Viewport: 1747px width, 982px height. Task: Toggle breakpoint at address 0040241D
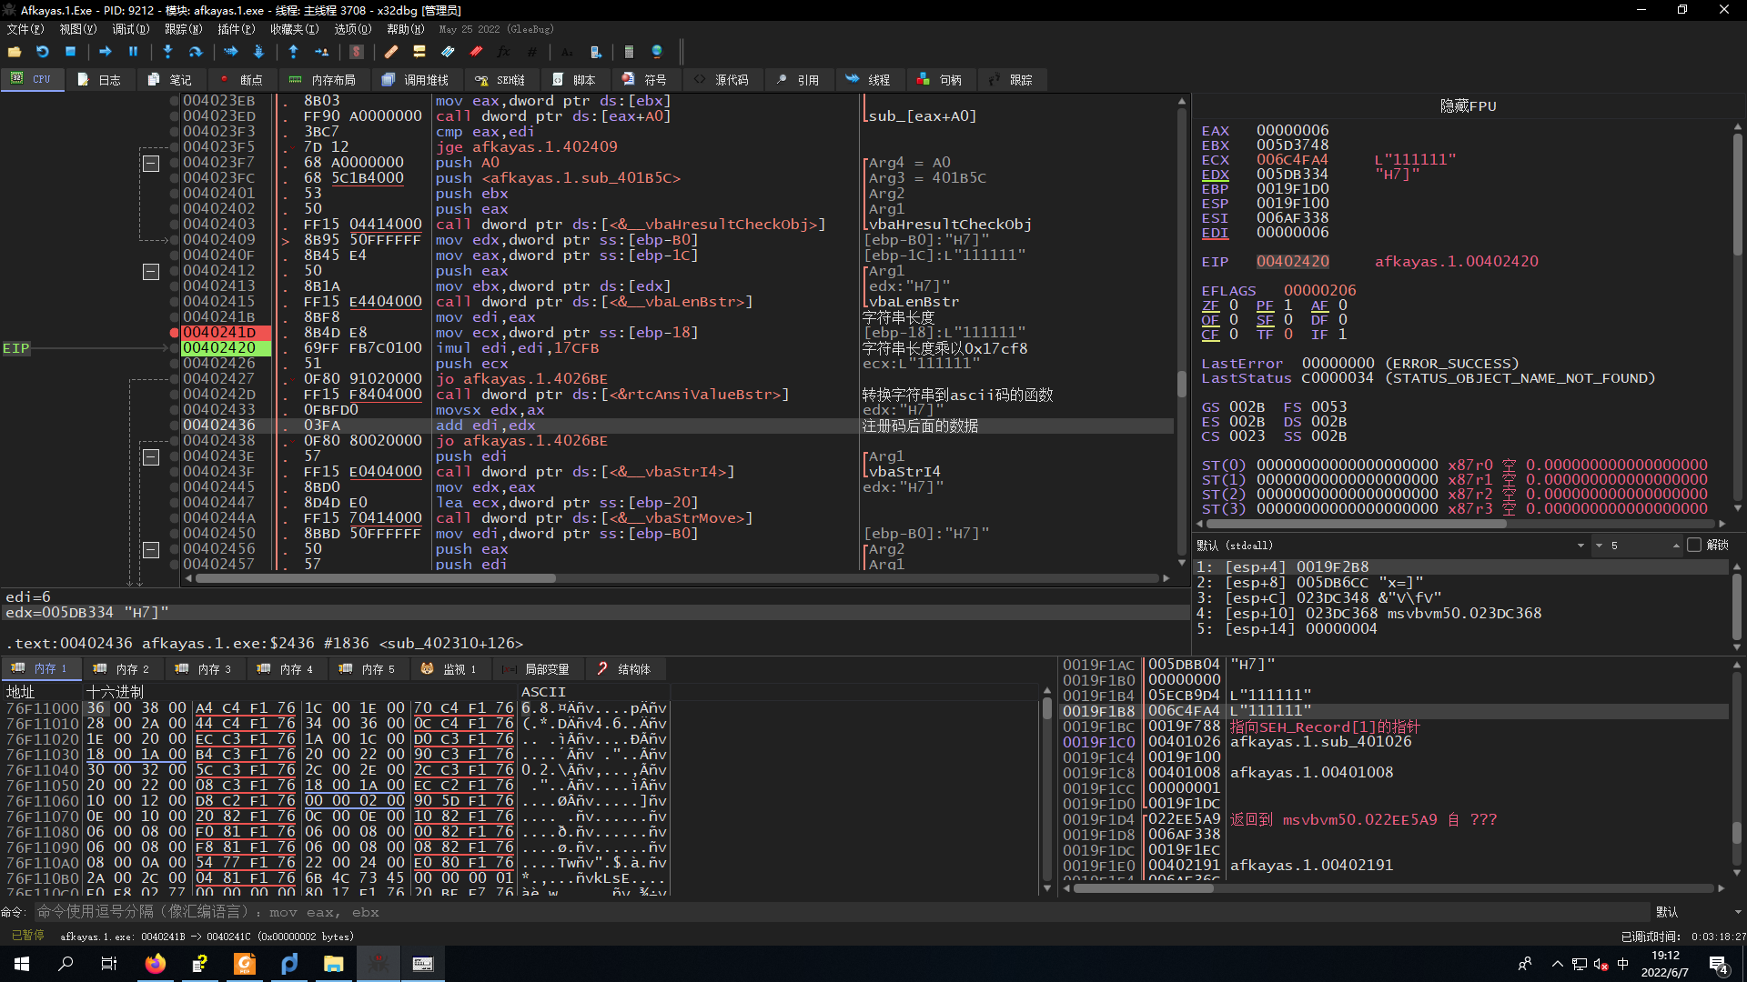tap(174, 333)
